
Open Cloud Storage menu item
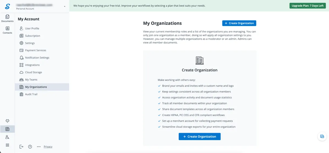(x=42, y=72)
